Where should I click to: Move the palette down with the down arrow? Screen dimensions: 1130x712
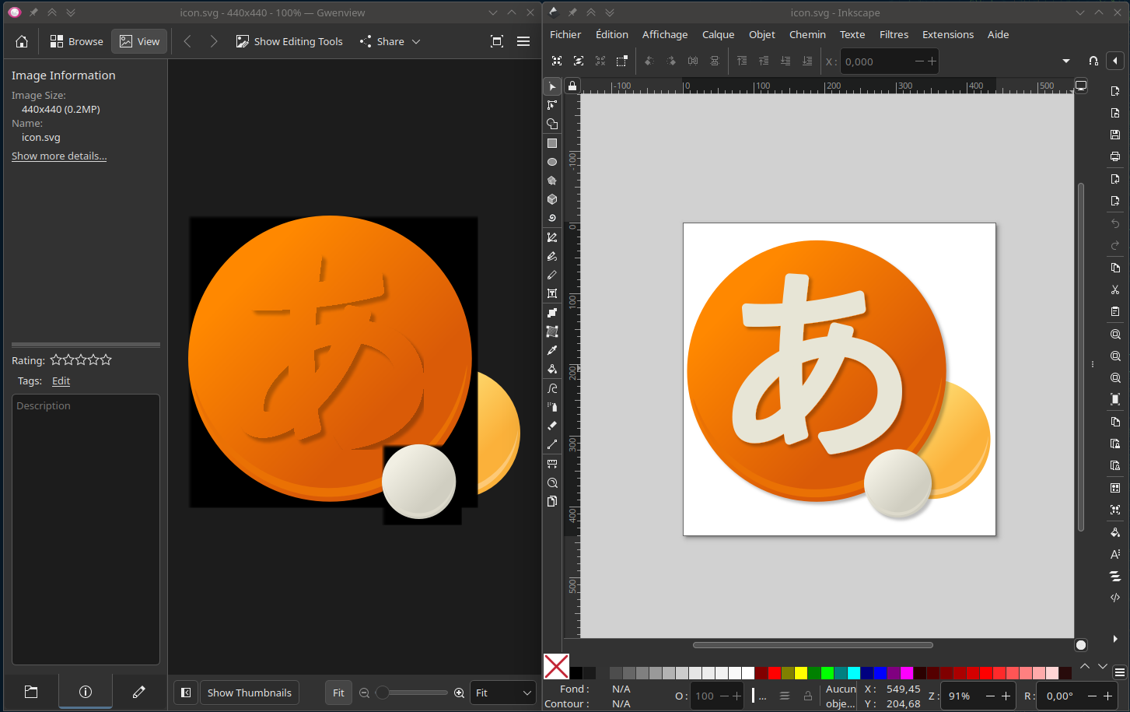point(1103,667)
